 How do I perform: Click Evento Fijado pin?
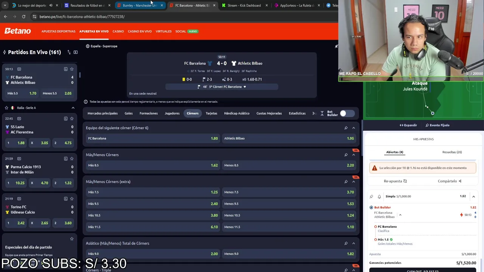[437, 125]
